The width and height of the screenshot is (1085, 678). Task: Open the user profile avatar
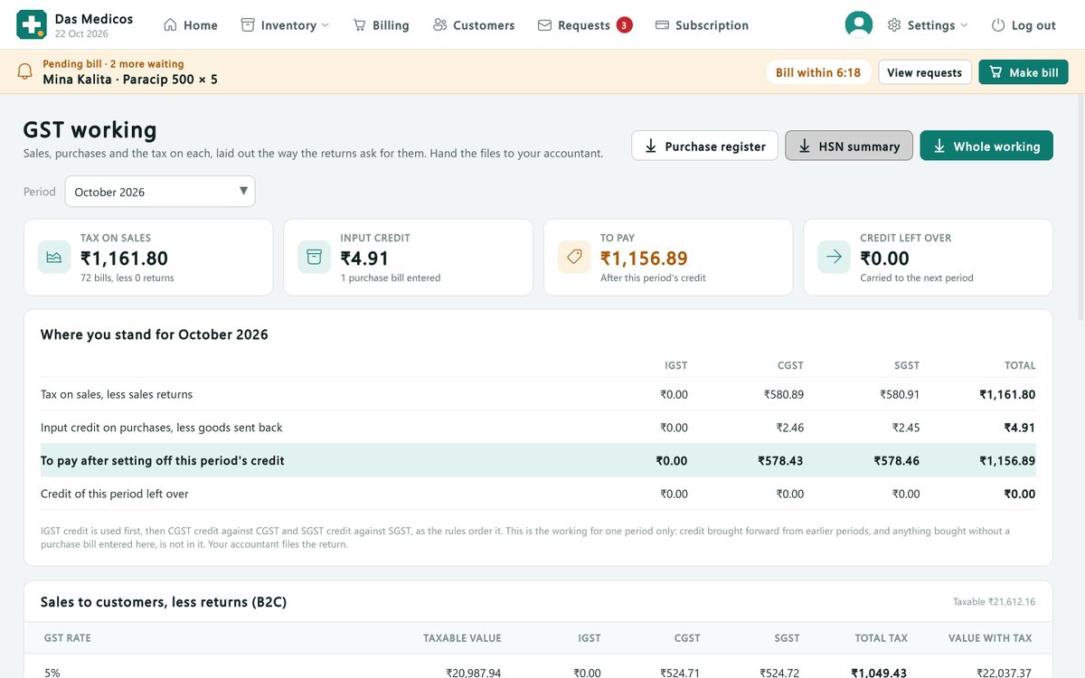[858, 25]
